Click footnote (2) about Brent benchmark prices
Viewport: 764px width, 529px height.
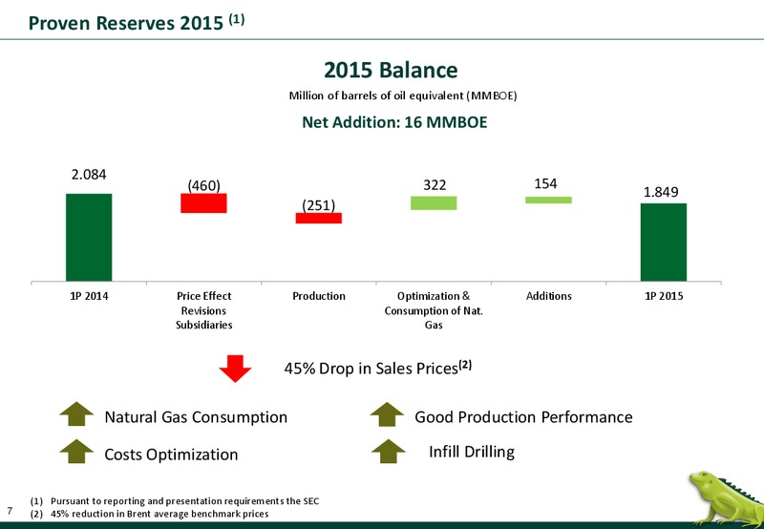click(x=149, y=514)
